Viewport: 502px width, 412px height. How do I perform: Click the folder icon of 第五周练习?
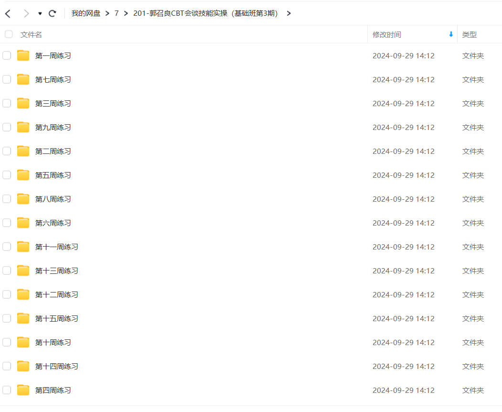coord(23,175)
